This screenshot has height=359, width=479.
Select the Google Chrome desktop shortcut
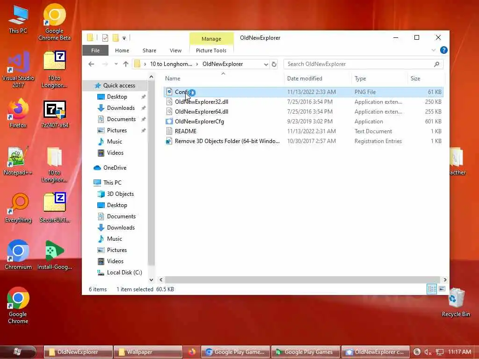click(18, 305)
